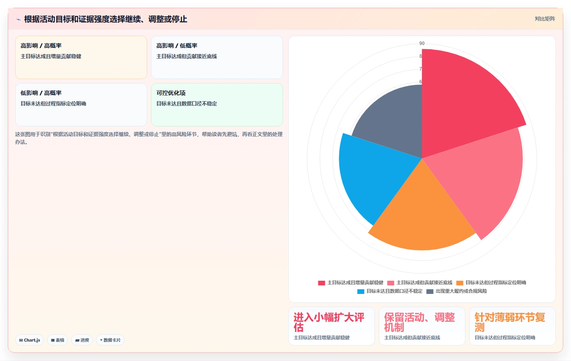Select the 可控优化项 matrix card
This screenshot has width=571, height=361.
[x=217, y=105]
